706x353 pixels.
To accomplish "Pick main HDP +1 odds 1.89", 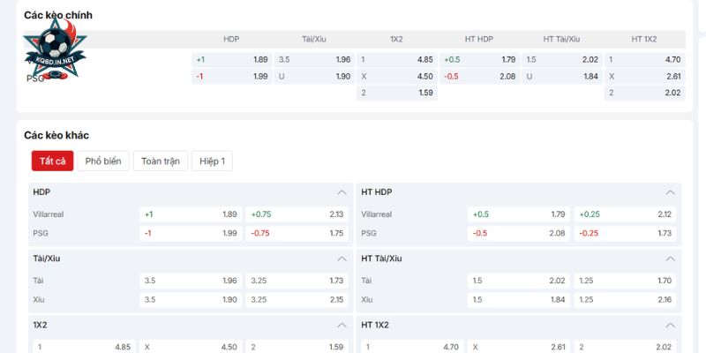I will pos(232,60).
